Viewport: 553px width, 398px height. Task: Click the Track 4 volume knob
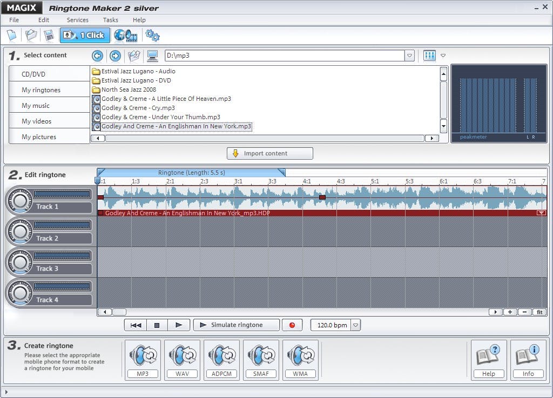(x=20, y=293)
